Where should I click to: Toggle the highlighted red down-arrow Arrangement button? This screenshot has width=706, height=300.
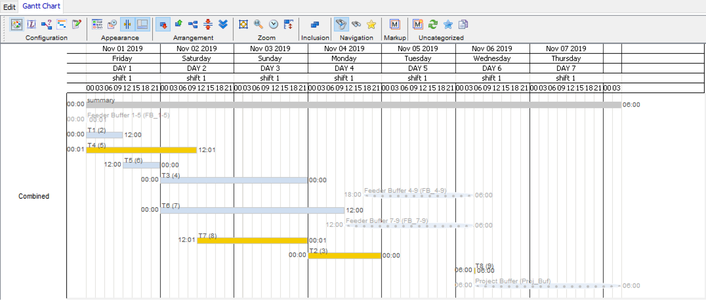click(x=163, y=24)
